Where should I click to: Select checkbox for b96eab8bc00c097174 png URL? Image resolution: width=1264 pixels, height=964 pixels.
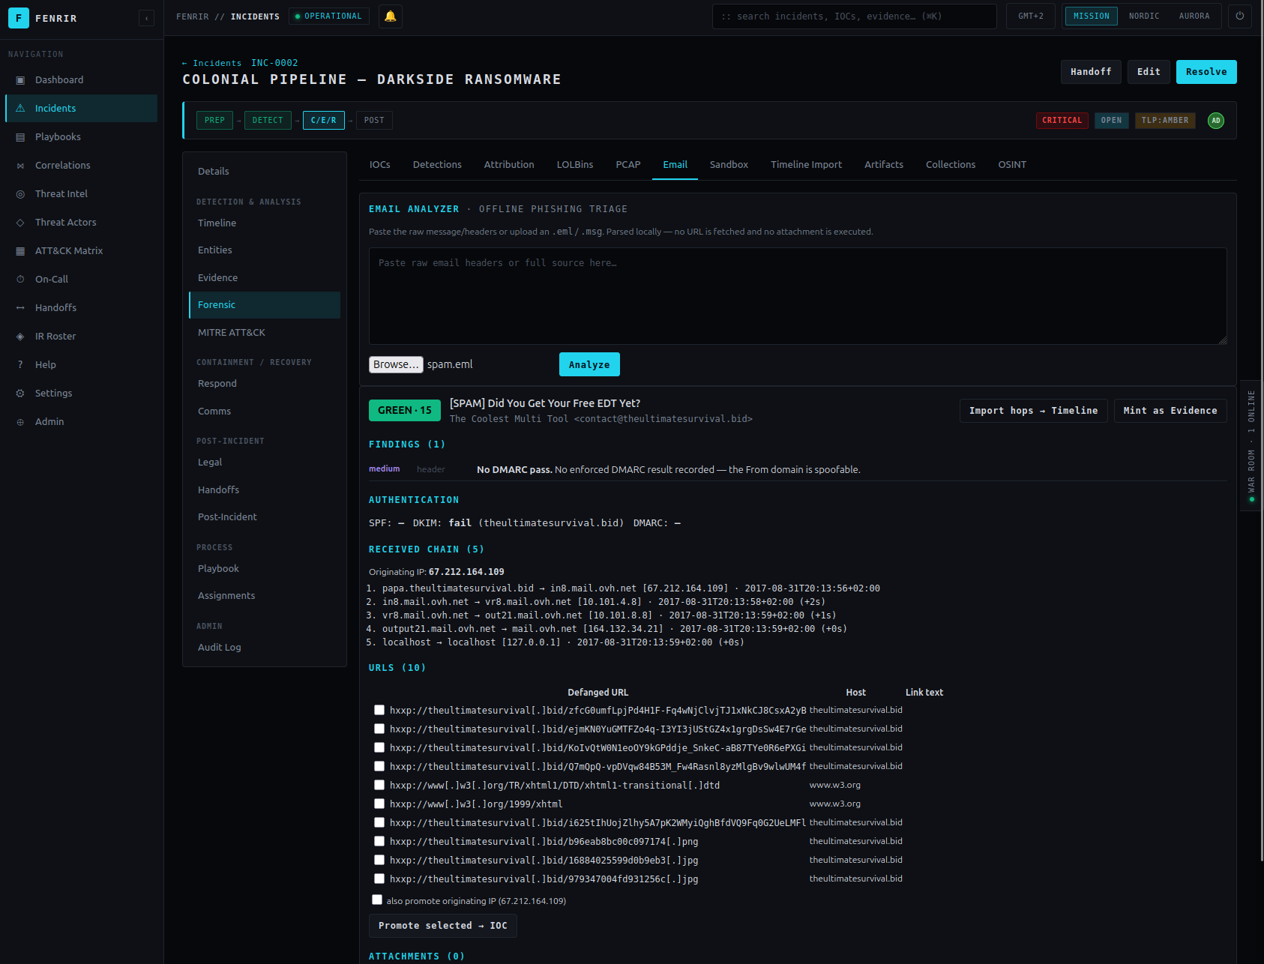pyautogui.click(x=379, y=841)
